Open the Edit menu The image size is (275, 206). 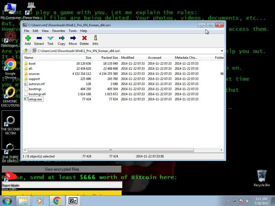[x=35, y=31]
